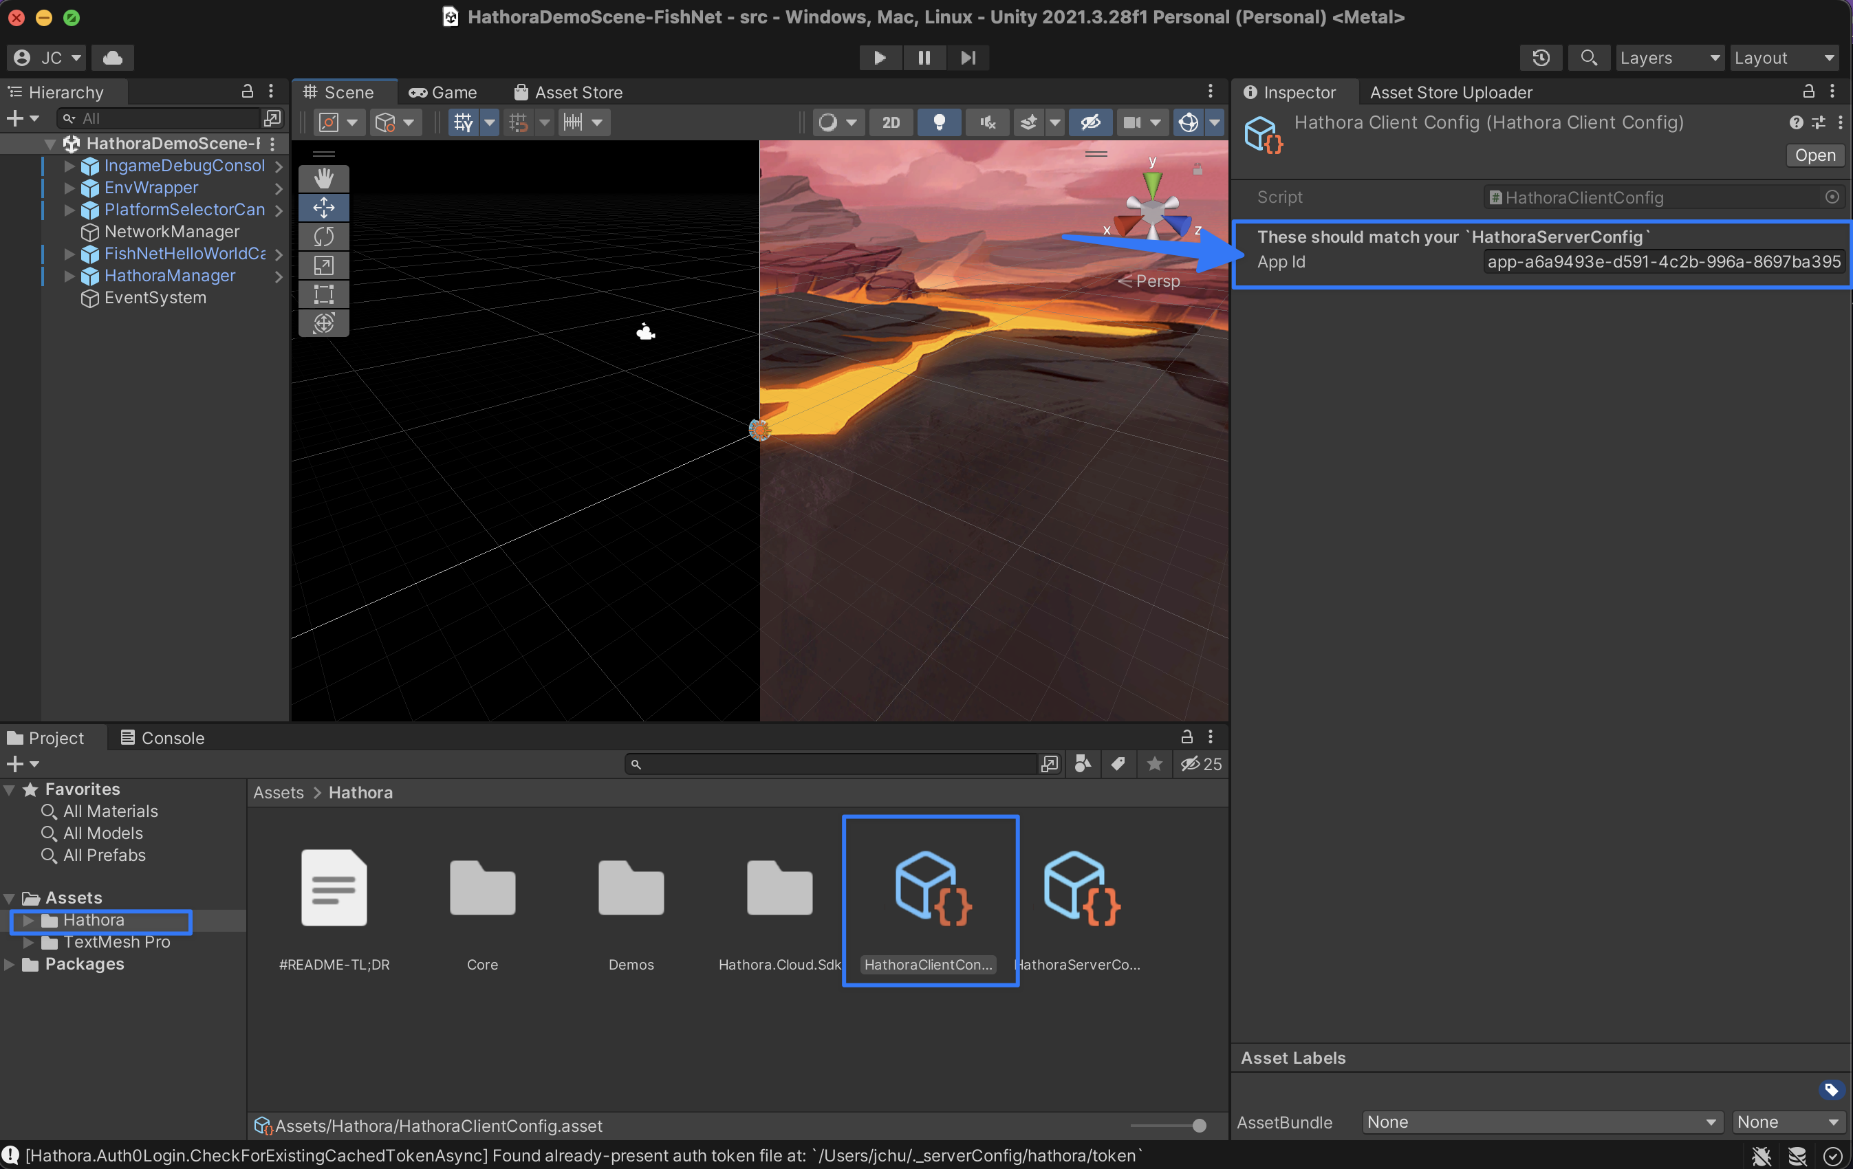Select the Transform tool

click(323, 323)
